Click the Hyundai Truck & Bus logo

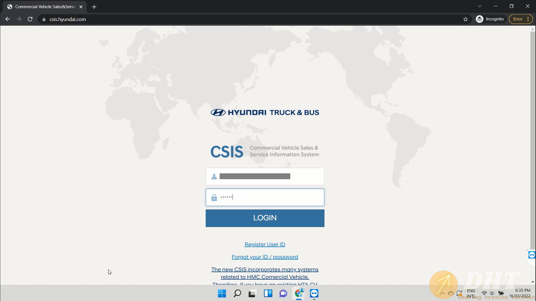click(265, 113)
